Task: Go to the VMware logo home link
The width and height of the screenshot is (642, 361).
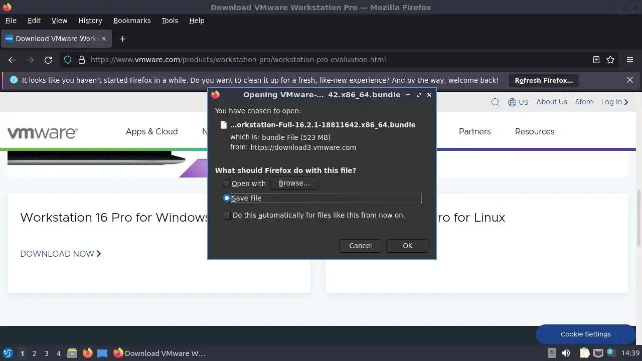Action: point(43,132)
